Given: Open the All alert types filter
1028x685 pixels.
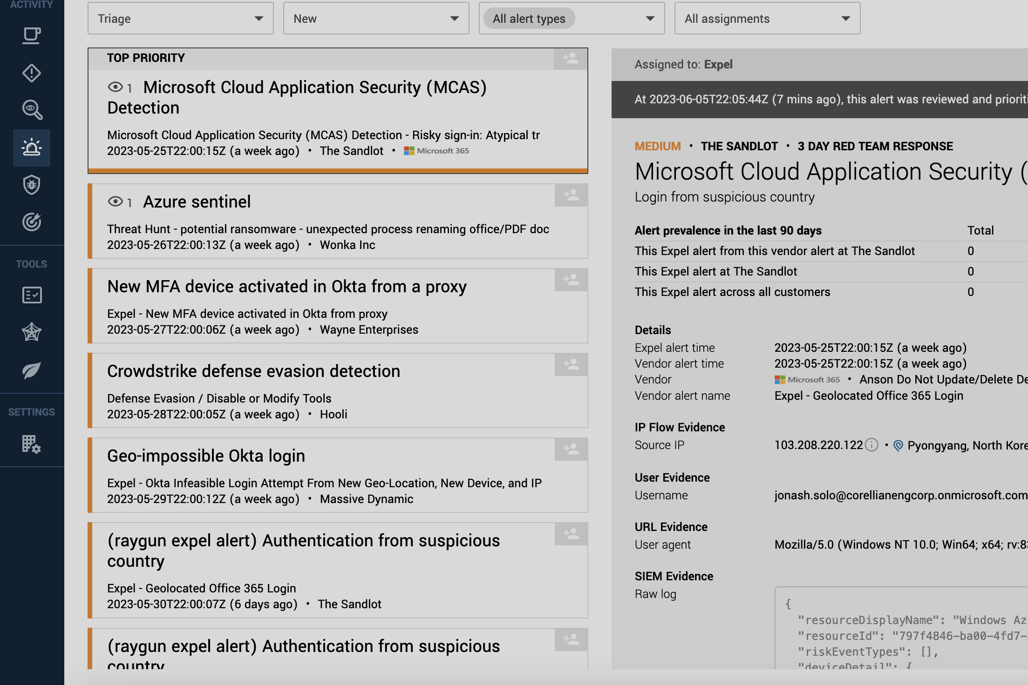Looking at the screenshot, I should click(572, 19).
